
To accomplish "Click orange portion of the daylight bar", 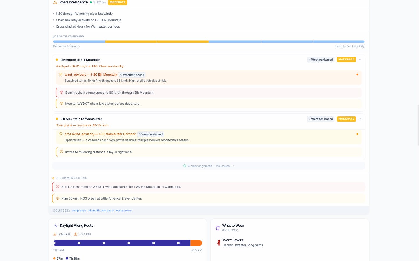I will tap(196, 243).
